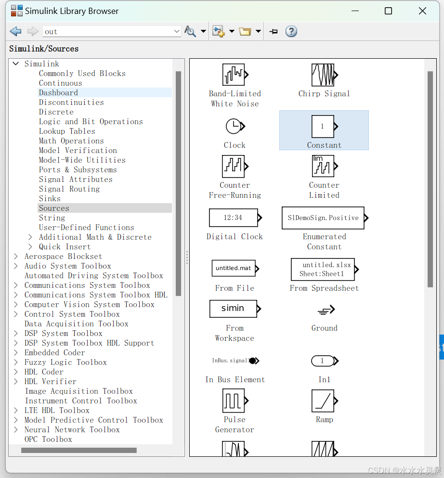Expand the Neural Network Toolbox node
Viewport: 444px width, 478px height.
16,429
